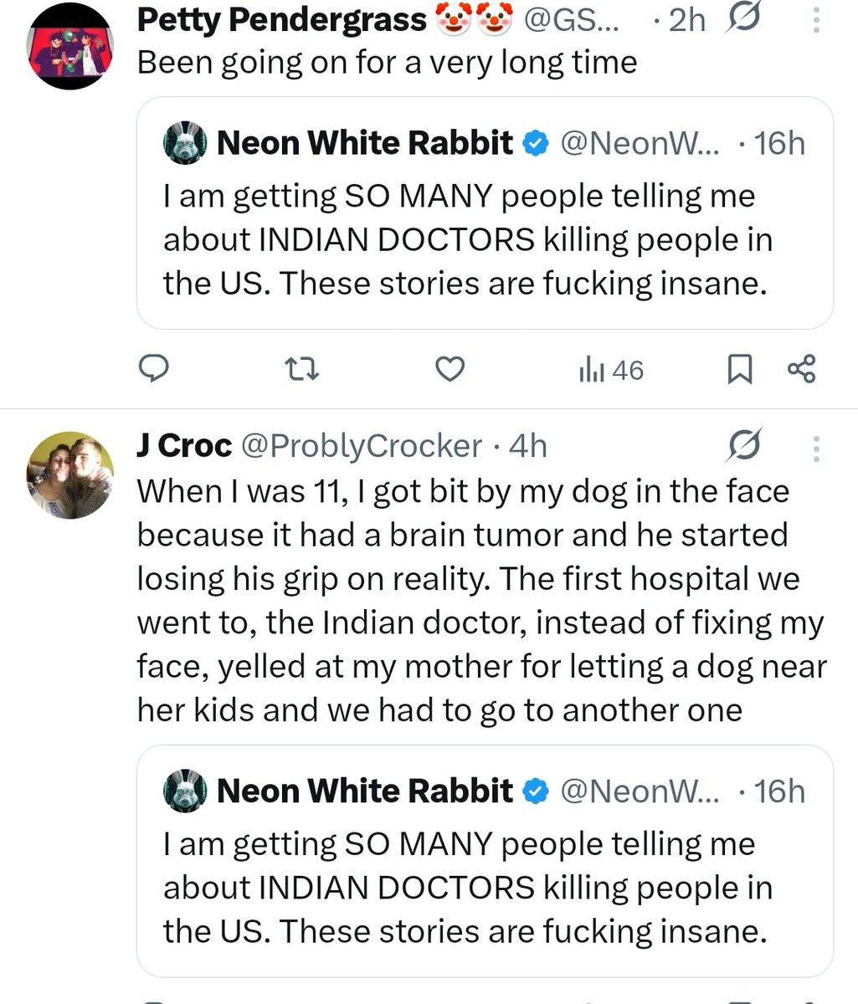Screen dimensions: 858x1004
Task: View analytics showing 46 views
Action: click(611, 370)
